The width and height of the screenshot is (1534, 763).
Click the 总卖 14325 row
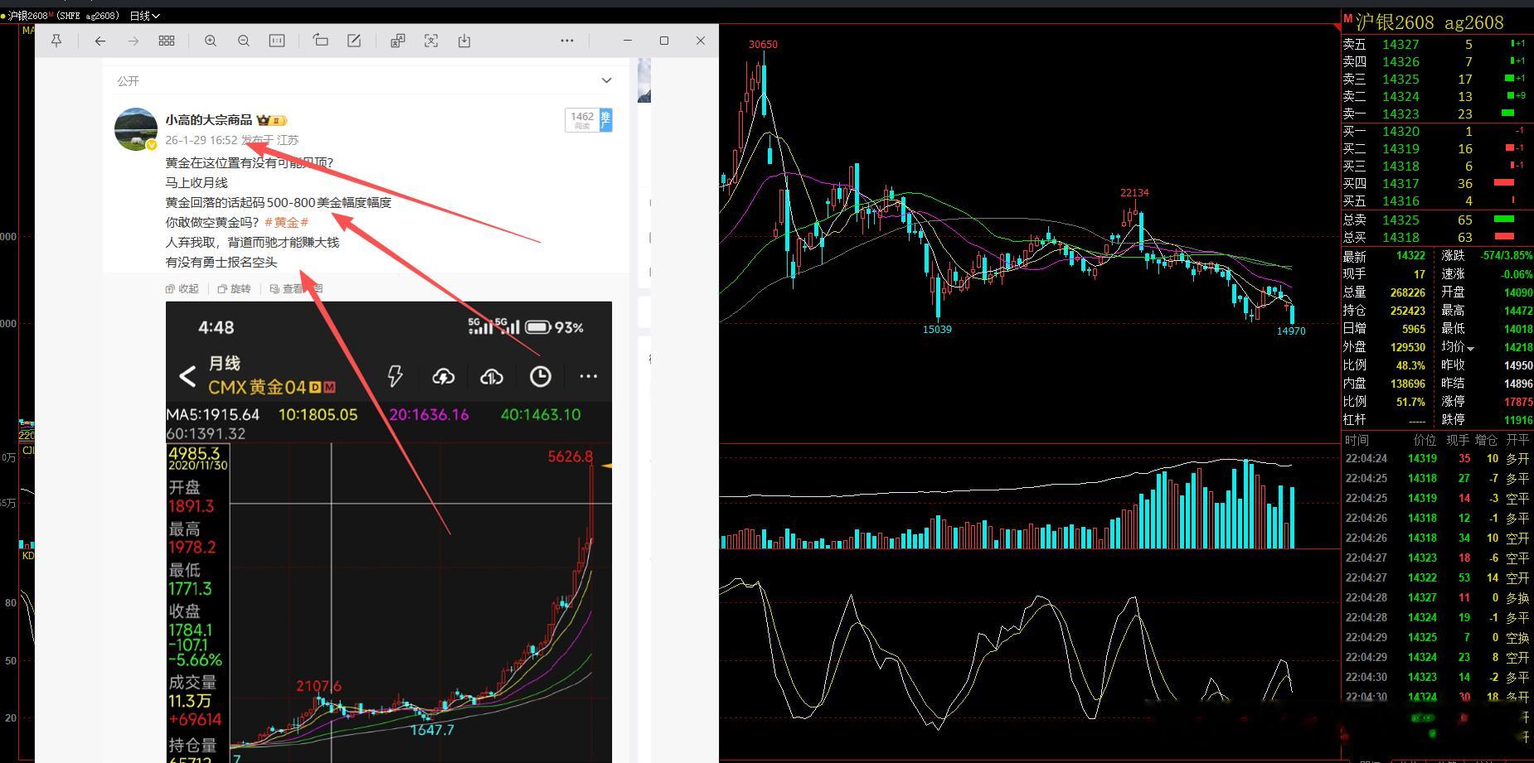coord(1436,220)
